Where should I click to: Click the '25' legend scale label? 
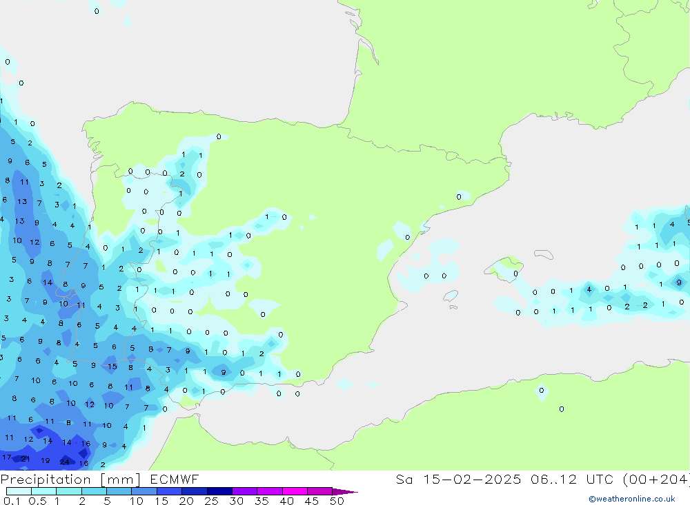[x=211, y=501]
